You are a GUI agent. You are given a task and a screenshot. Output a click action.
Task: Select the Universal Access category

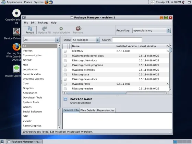point(40,79)
